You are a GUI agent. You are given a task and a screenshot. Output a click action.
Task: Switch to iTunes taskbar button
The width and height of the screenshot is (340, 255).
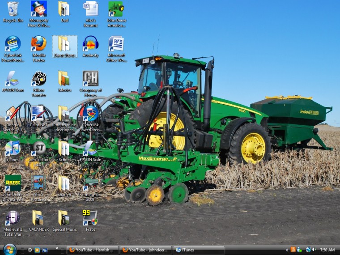pos(199,250)
